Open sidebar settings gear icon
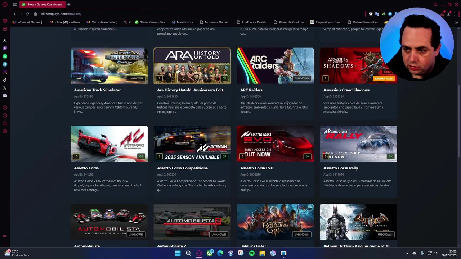Viewport: 461px width, 259px height. (x=5, y=131)
